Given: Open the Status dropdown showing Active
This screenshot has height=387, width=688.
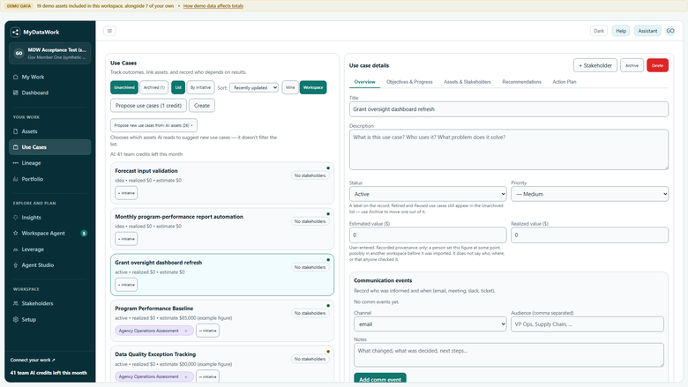Looking at the screenshot, I should (x=428, y=194).
